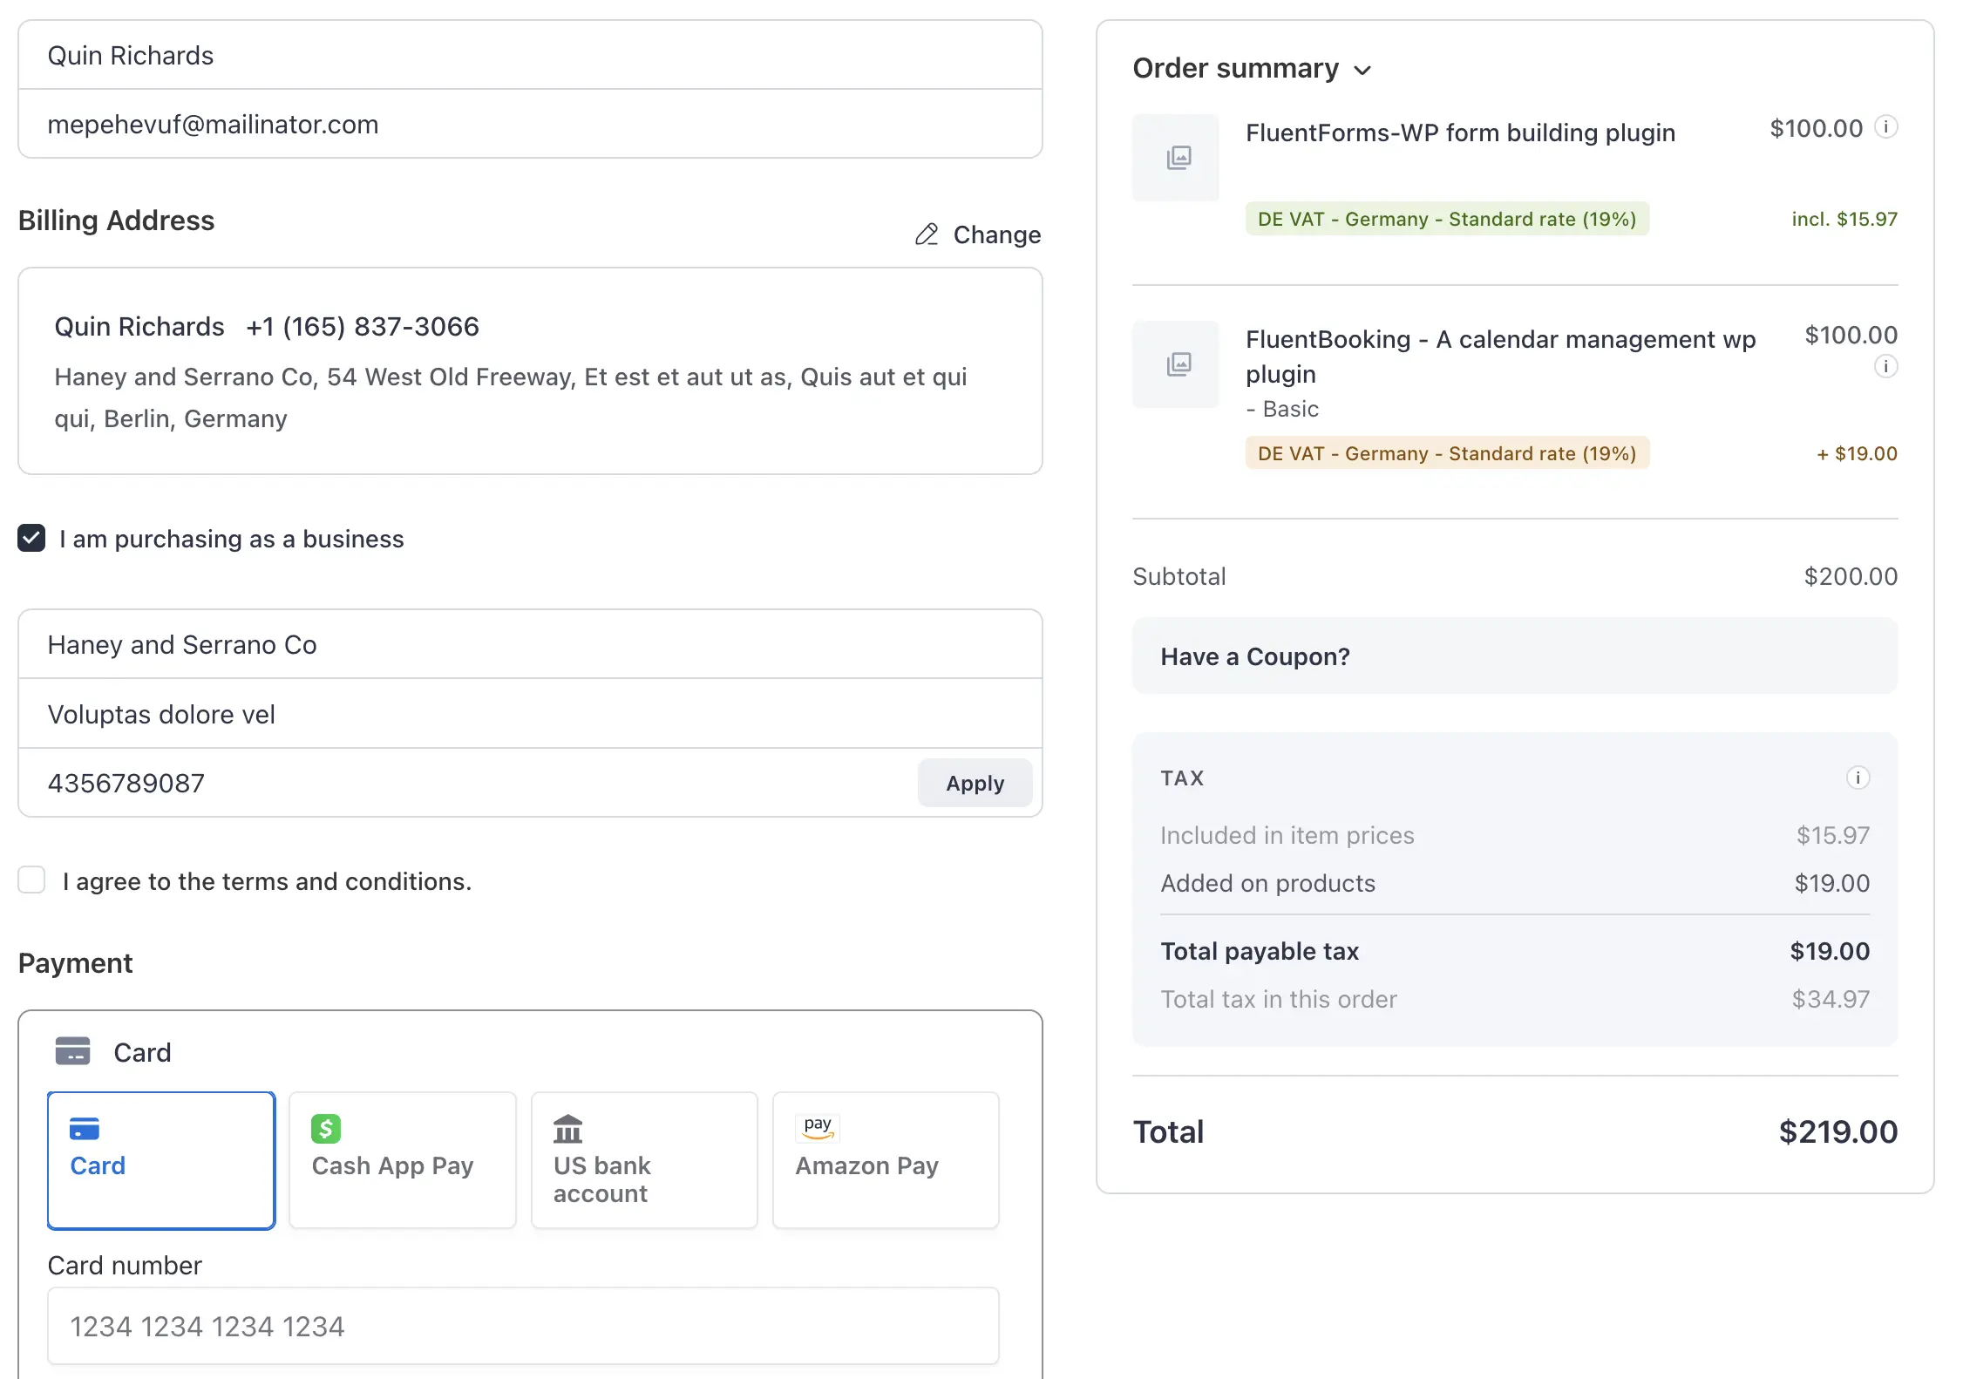Open info icon for FluentForms price
This screenshot has width=1963, height=1379.
point(1886,127)
